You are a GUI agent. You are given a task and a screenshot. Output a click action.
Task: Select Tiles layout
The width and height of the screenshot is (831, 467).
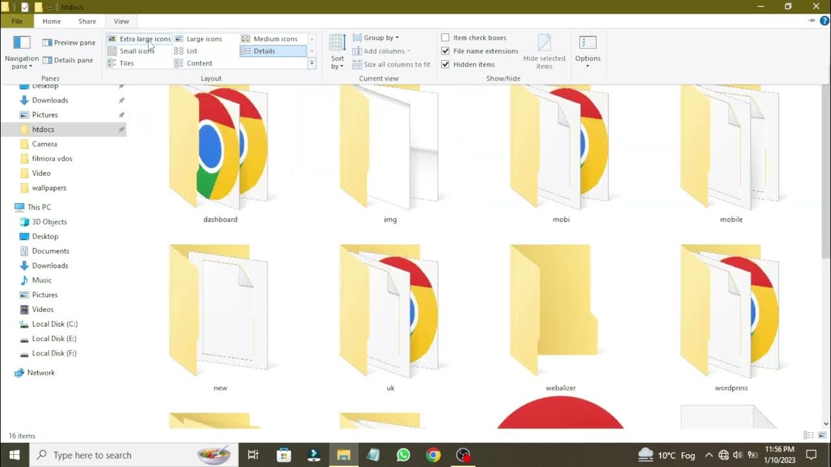(121, 64)
